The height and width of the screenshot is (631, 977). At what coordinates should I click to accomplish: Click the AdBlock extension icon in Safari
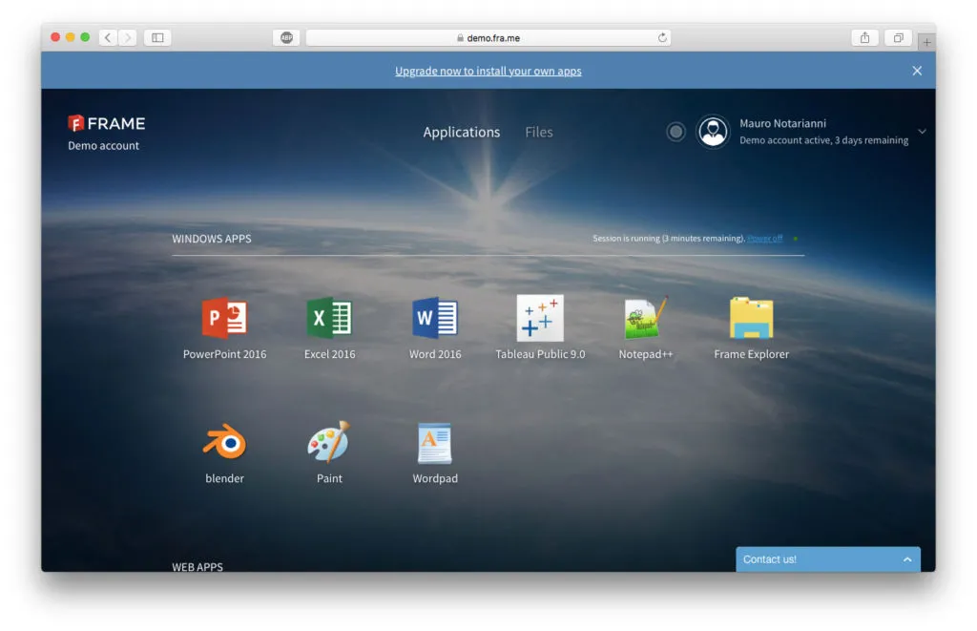(x=286, y=37)
